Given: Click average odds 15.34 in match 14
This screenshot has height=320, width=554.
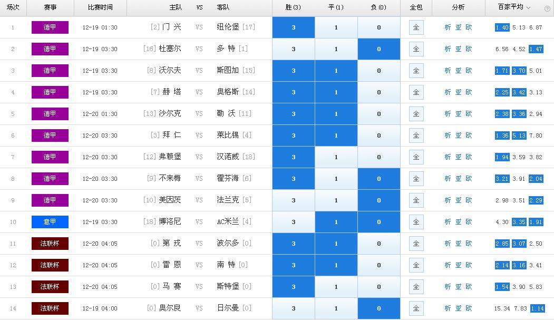Looking at the screenshot, I should point(502,308).
